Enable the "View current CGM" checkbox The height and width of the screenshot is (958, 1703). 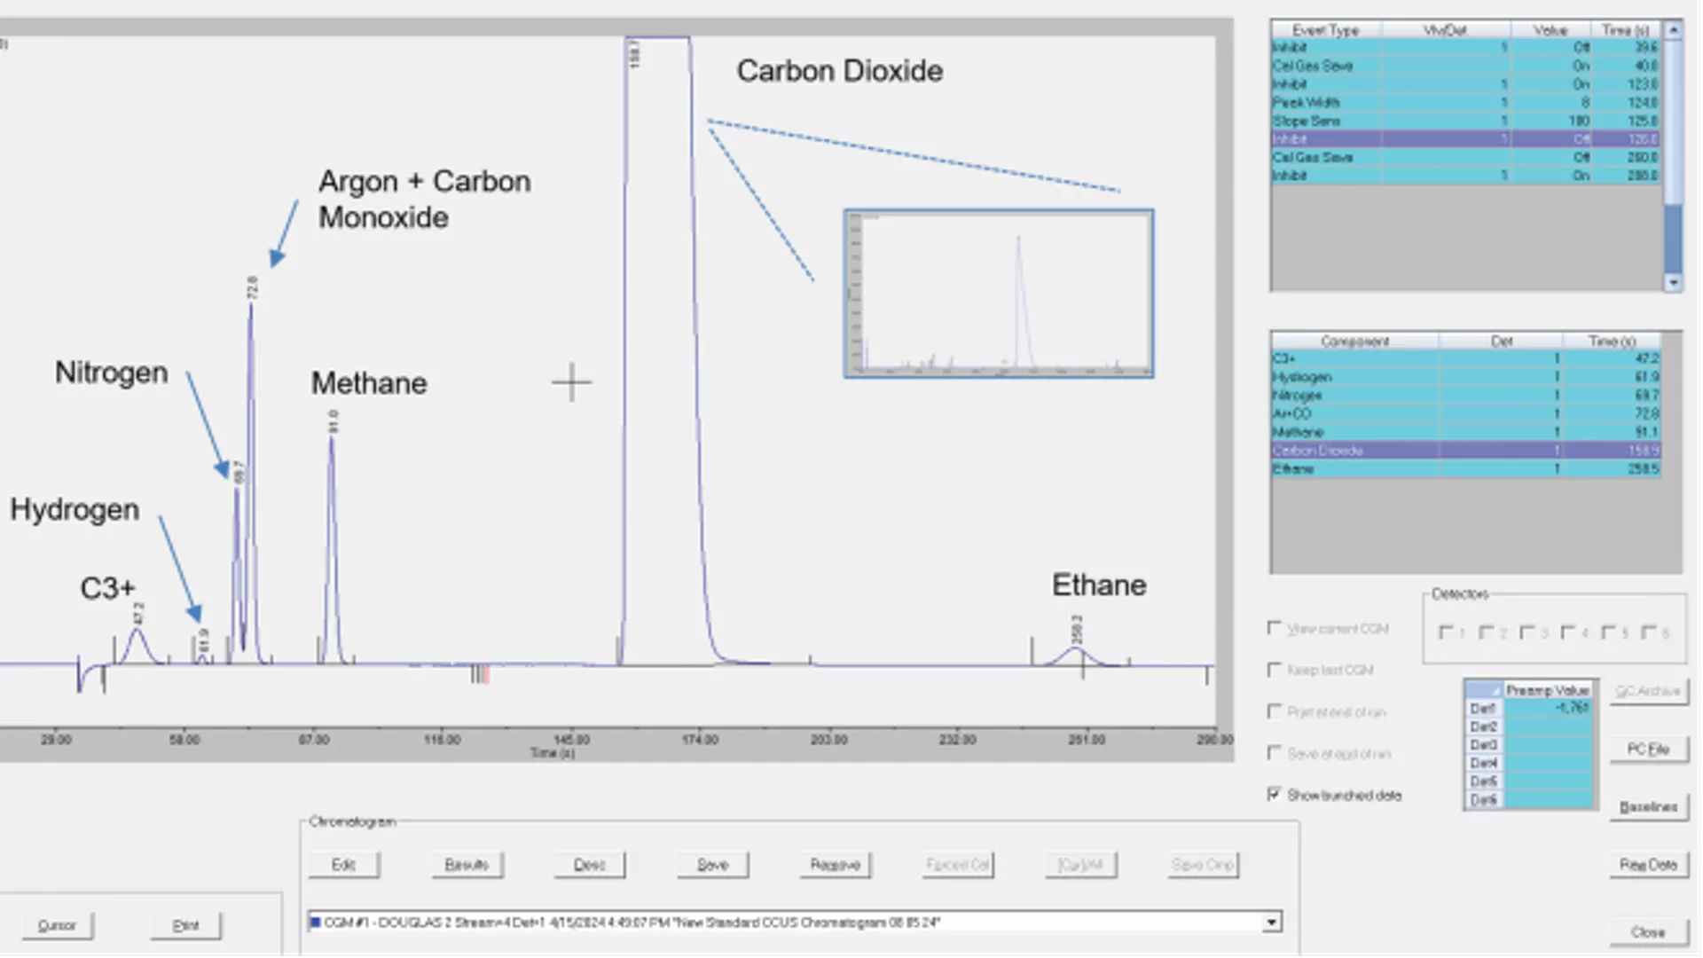tap(1275, 628)
